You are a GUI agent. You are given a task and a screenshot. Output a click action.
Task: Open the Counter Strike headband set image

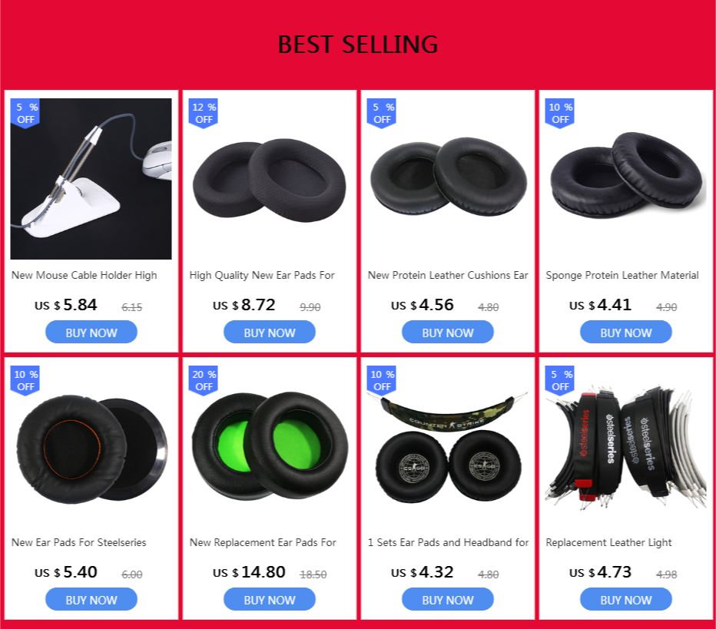coord(447,446)
